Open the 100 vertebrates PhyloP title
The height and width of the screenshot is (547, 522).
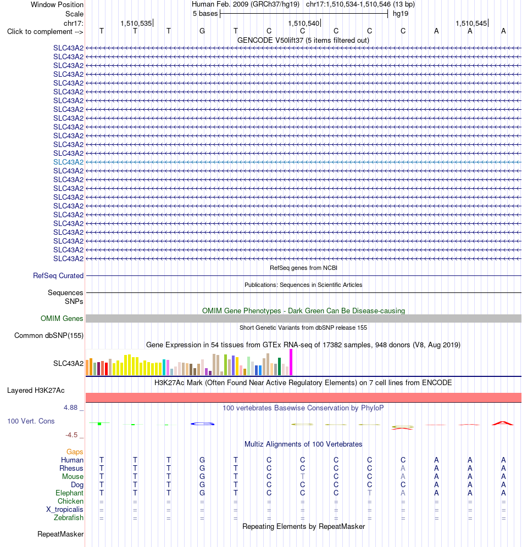tap(303, 408)
